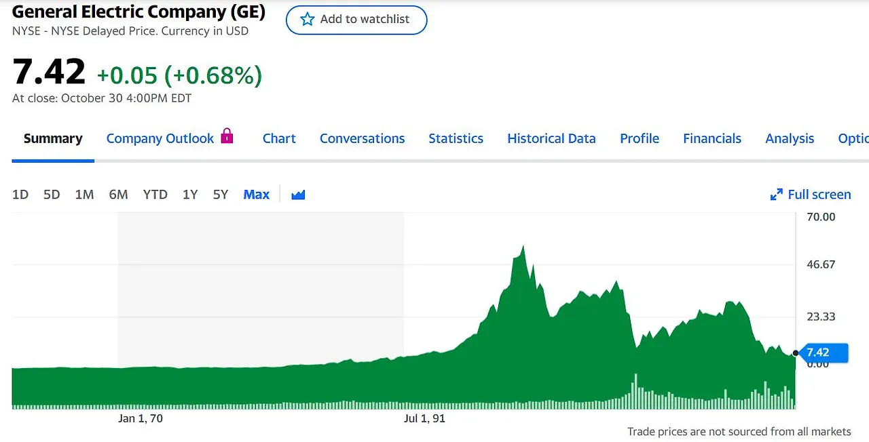This screenshot has height=442, width=869.
Task: Click the 23.33 y-axis value
Action: (821, 317)
